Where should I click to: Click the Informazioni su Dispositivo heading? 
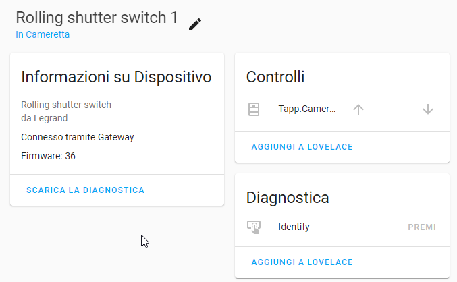(x=116, y=77)
